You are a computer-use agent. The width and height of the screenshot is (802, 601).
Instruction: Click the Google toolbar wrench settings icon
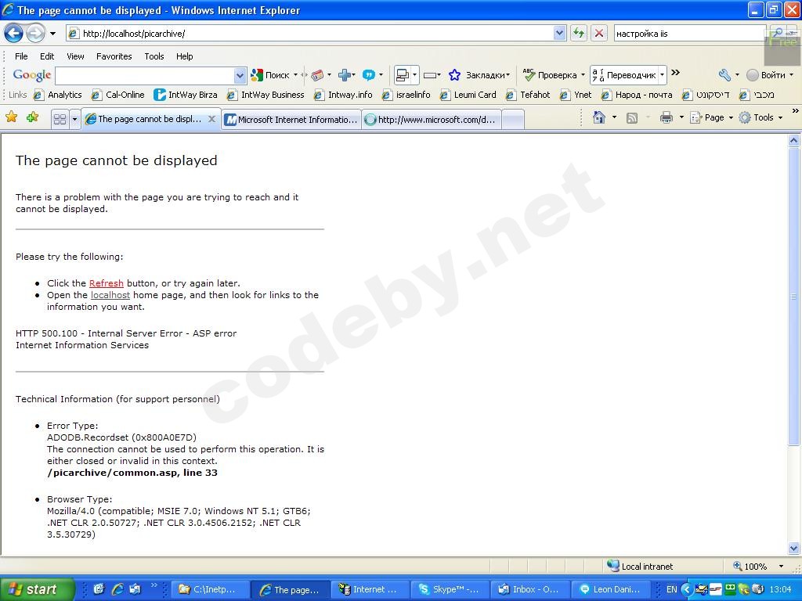click(724, 75)
